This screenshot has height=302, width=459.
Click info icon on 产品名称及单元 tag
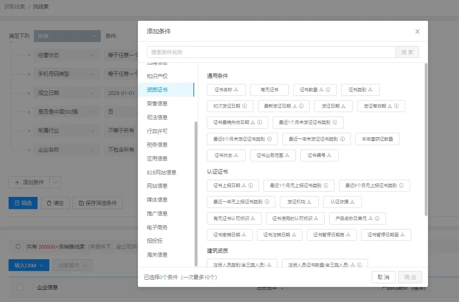[x=377, y=218]
